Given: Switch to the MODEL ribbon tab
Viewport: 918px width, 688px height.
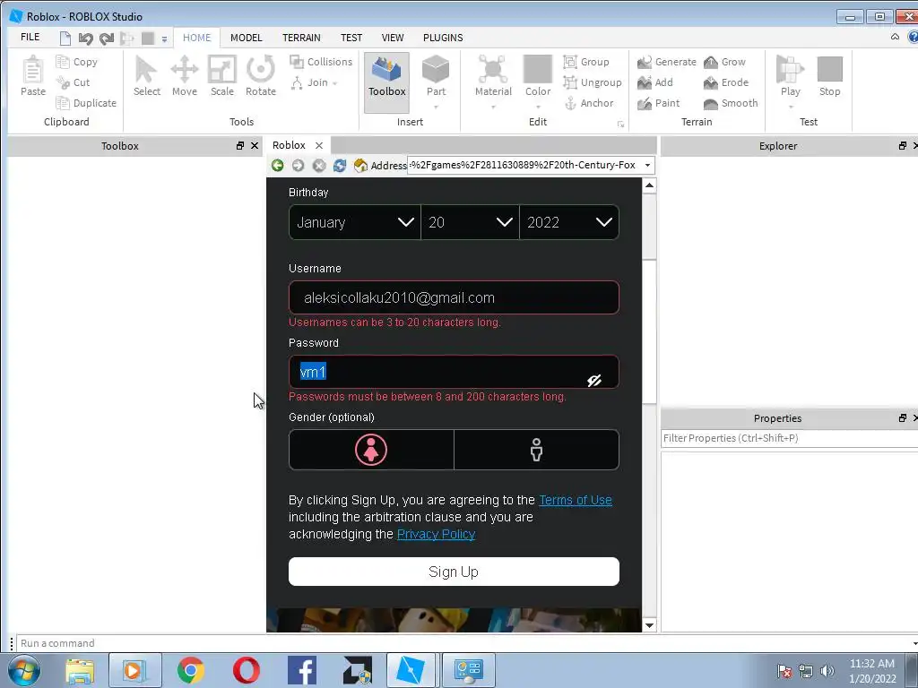Looking at the screenshot, I should click(246, 38).
